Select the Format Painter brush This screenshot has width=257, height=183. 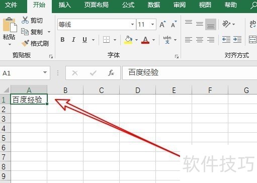coord(25,43)
